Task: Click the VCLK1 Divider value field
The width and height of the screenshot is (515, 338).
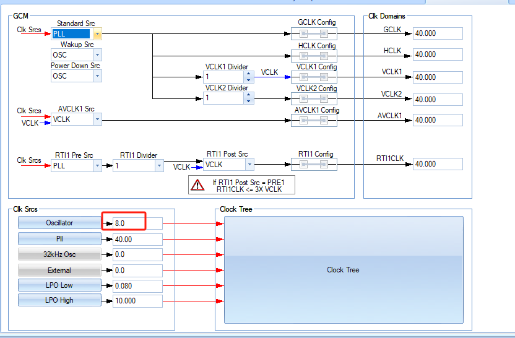Action: 223,77
